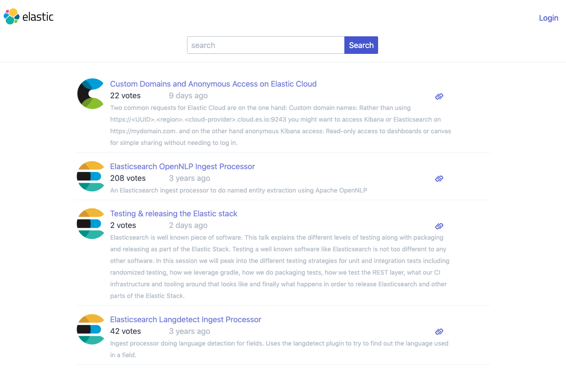Click the '42 votes' count
Viewport: 566px width, 368px height.
[125, 331]
